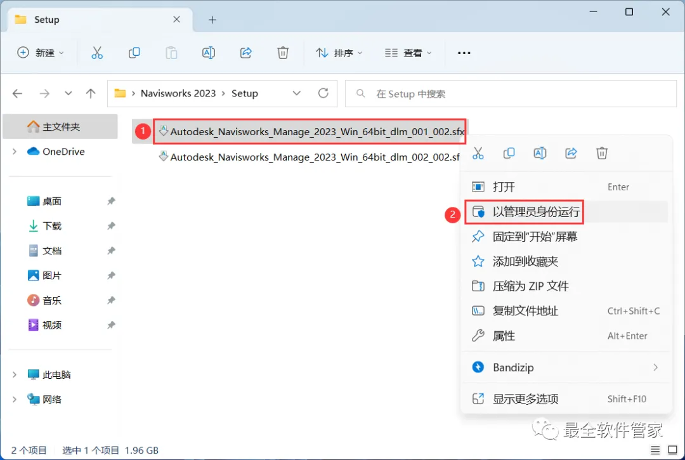Image resolution: width=685 pixels, height=460 pixels.
Task: Expand the 此电脑 tree node
Action: [15, 375]
